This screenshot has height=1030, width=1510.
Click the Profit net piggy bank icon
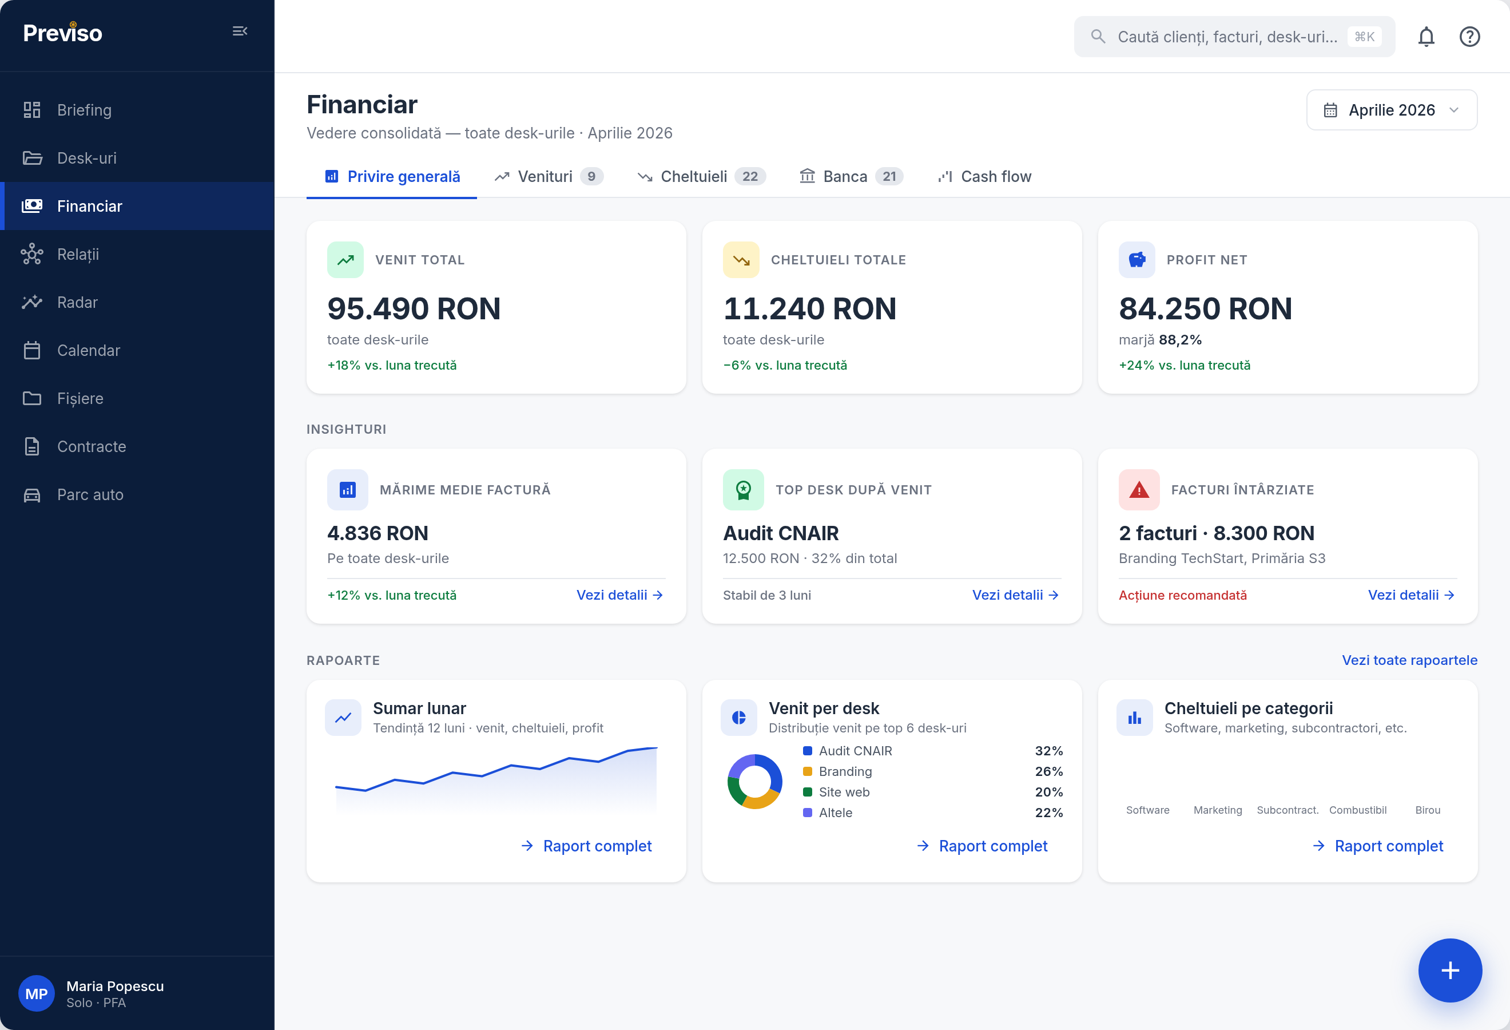pyautogui.click(x=1137, y=260)
